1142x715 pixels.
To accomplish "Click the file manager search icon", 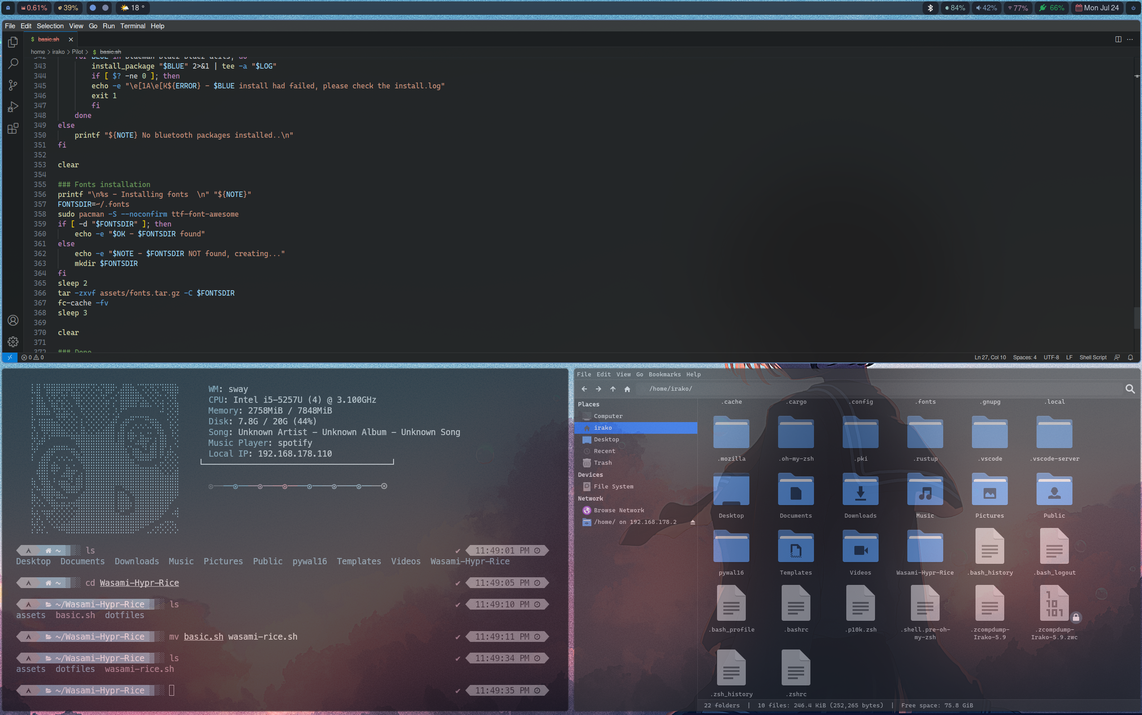I will click(1130, 389).
